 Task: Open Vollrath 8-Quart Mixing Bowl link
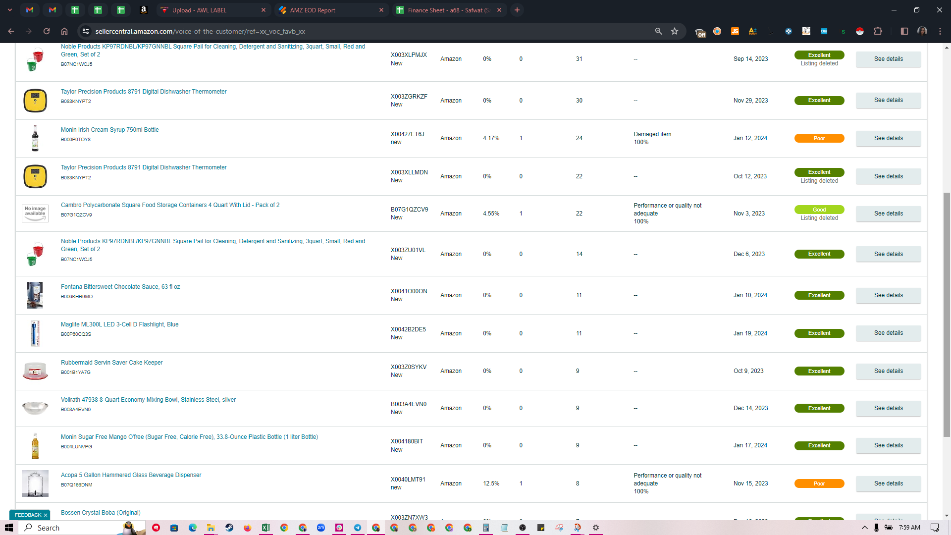pos(149,400)
